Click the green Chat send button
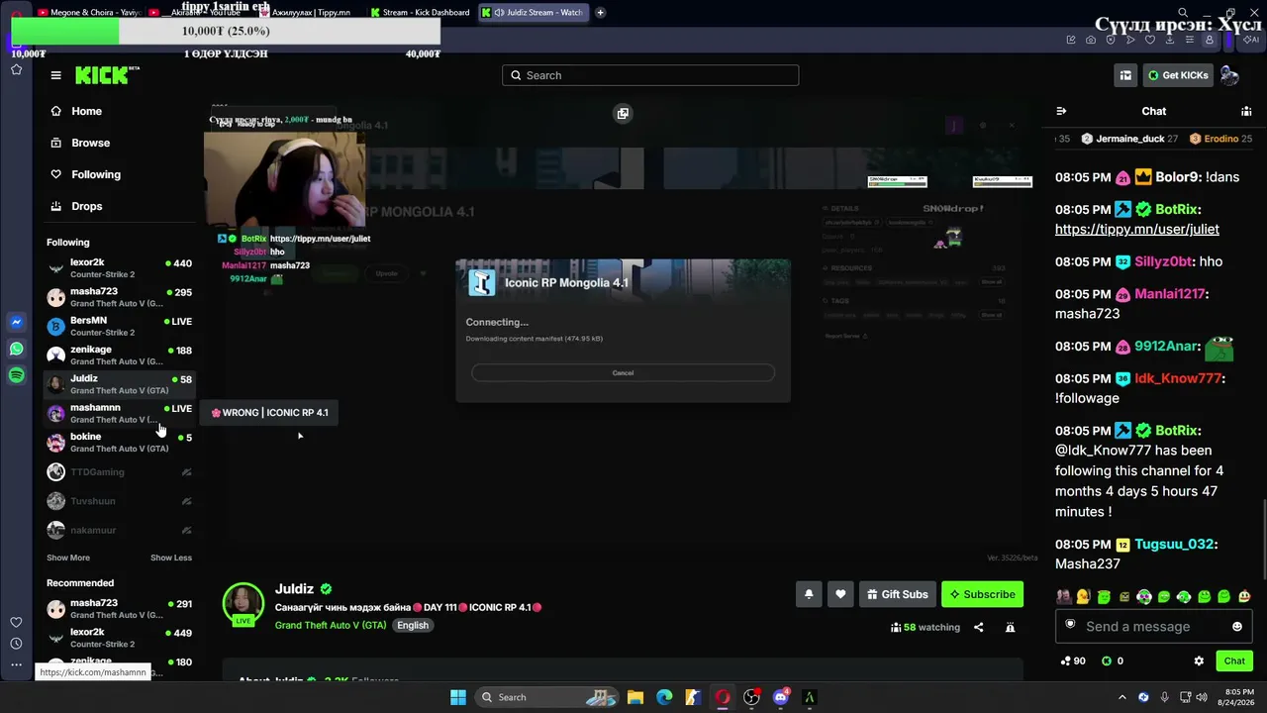1267x713 pixels. coord(1234,661)
